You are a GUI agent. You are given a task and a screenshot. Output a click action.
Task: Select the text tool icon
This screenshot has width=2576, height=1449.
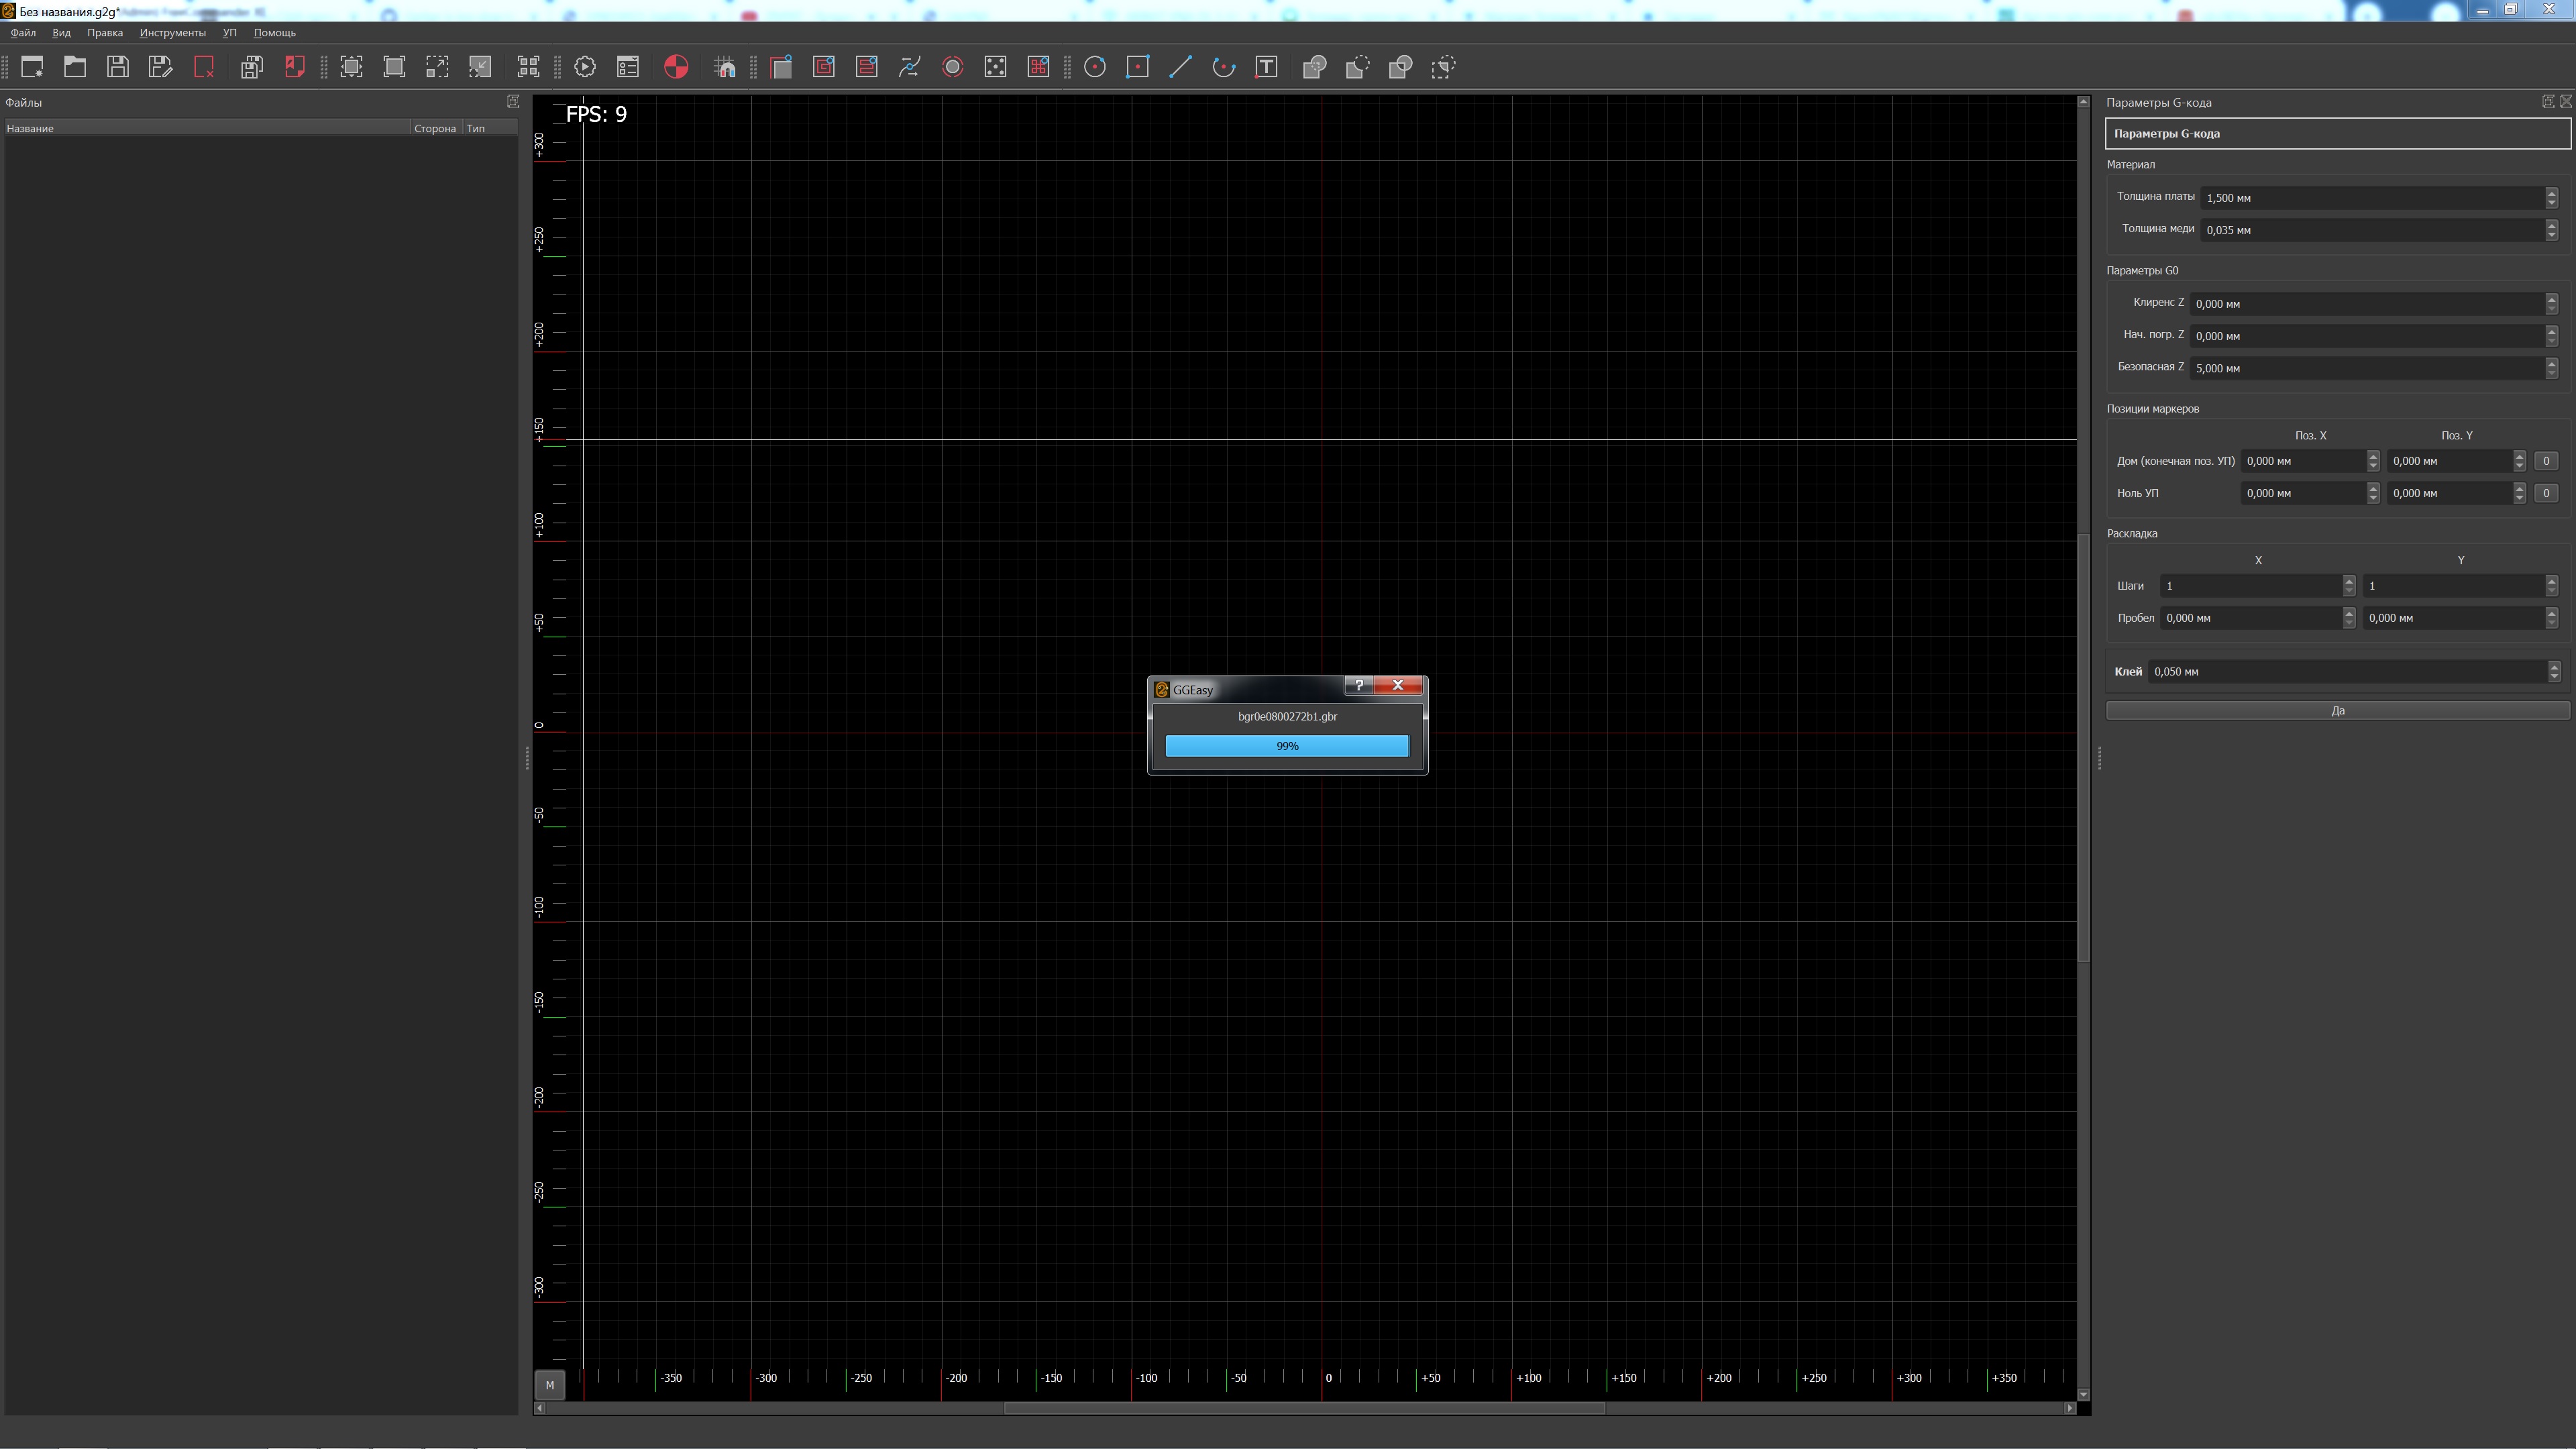click(x=1266, y=67)
